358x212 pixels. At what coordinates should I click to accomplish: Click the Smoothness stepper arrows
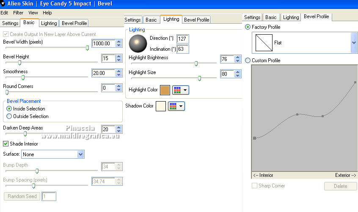point(119,73)
